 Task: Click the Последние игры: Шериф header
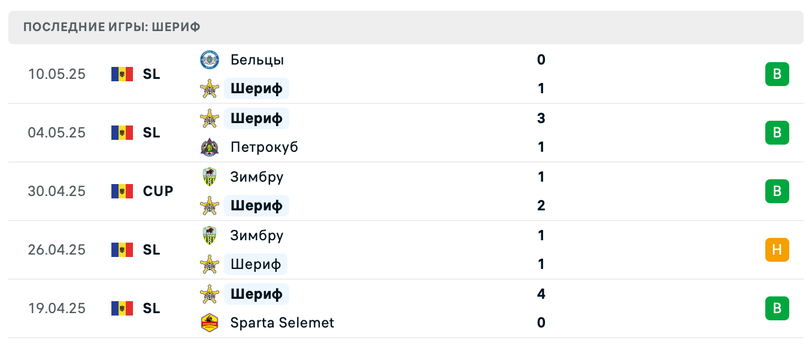tap(112, 27)
